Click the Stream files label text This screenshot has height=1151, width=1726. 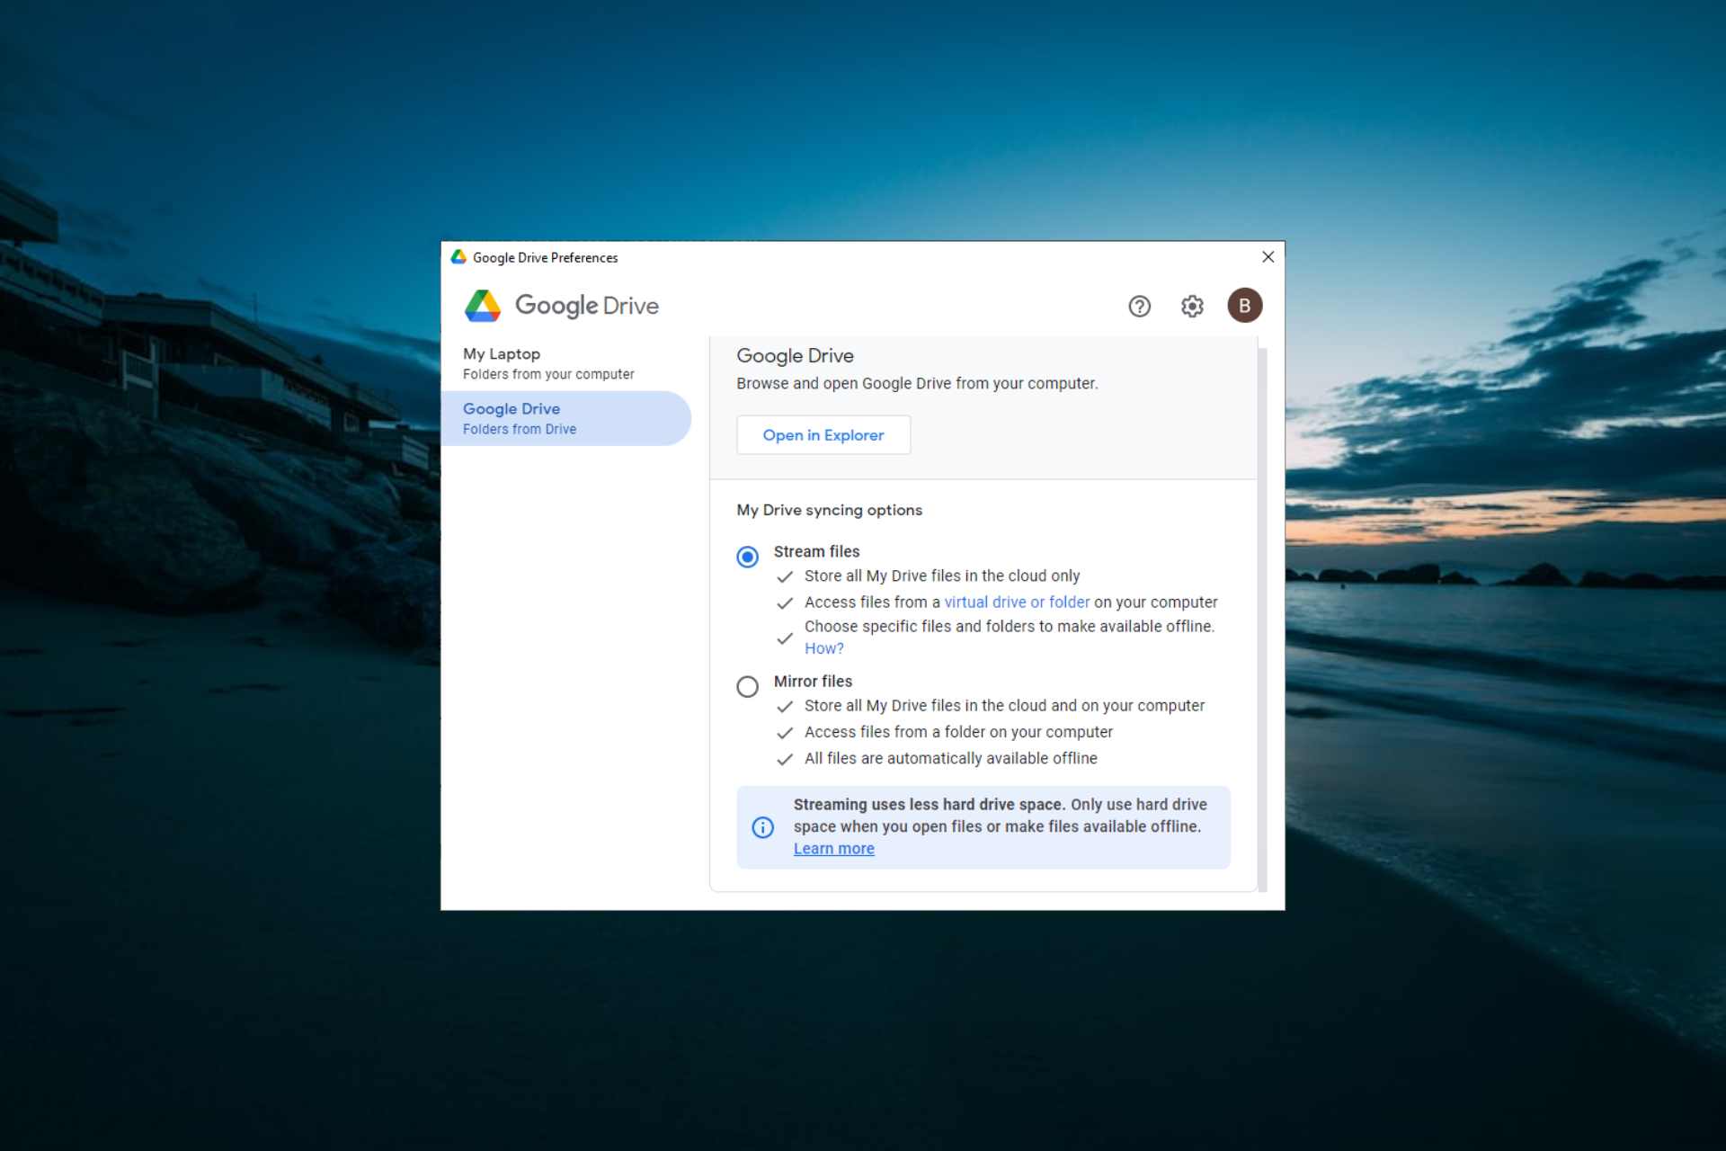click(816, 551)
